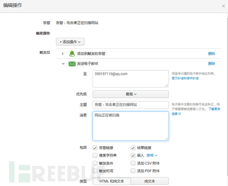Enable the 搜索字符串 checkbox
The height and width of the screenshot is (186, 228).
coord(95,155)
